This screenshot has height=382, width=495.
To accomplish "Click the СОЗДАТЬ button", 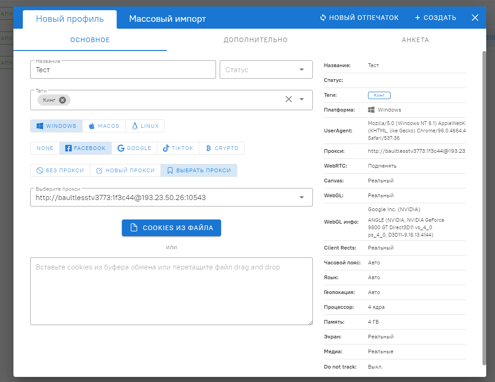I will point(435,18).
